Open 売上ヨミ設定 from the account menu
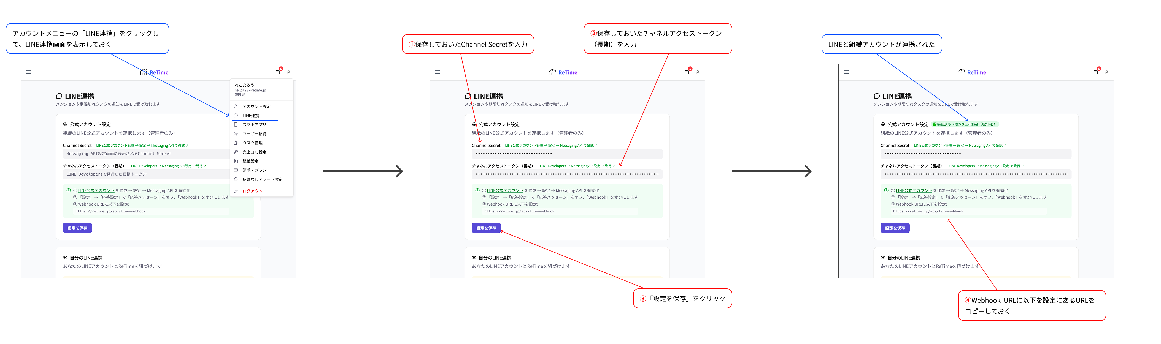Viewport: 1161px width, 344px height. point(262,152)
